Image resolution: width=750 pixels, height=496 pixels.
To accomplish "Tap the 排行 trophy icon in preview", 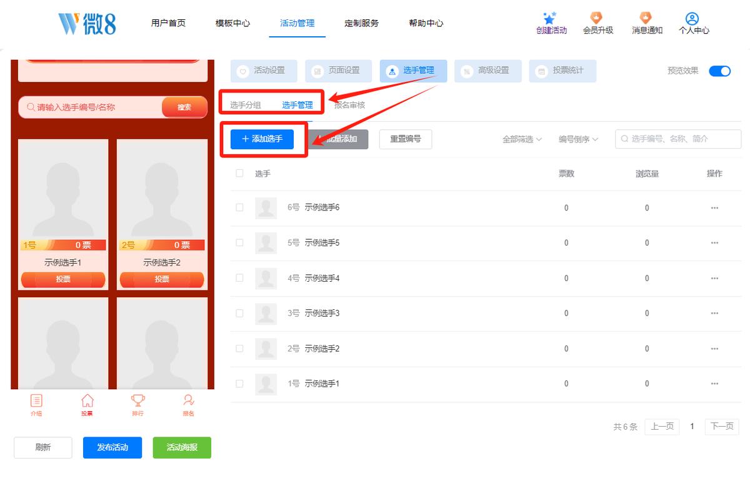I will [x=138, y=400].
